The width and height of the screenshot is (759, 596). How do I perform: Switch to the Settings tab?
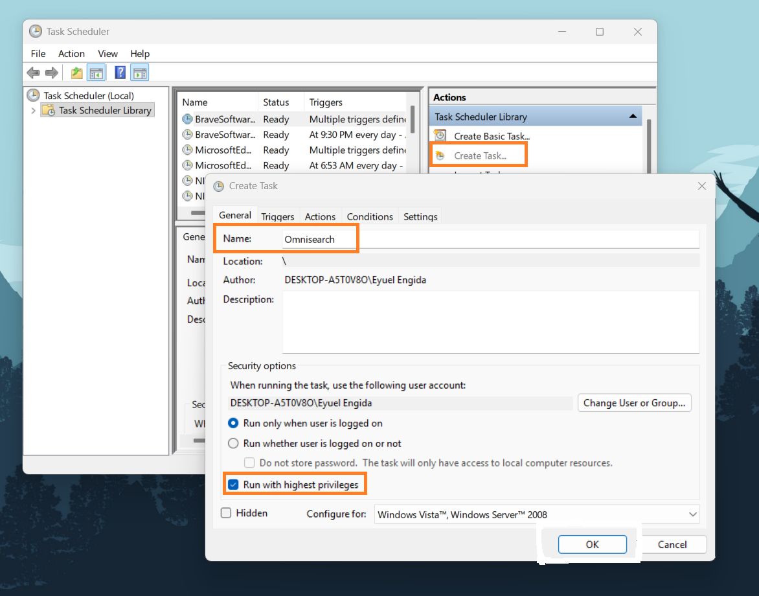(420, 216)
